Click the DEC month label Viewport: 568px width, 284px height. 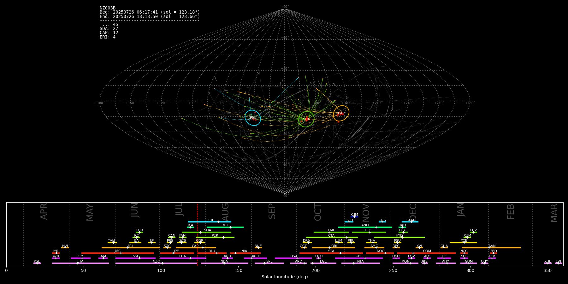[x=413, y=212]
